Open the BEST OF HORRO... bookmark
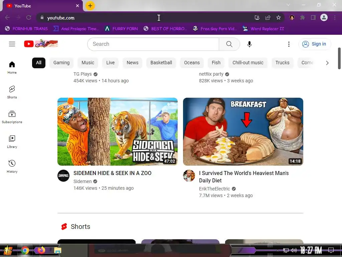The height and width of the screenshot is (257, 342). [x=165, y=29]
